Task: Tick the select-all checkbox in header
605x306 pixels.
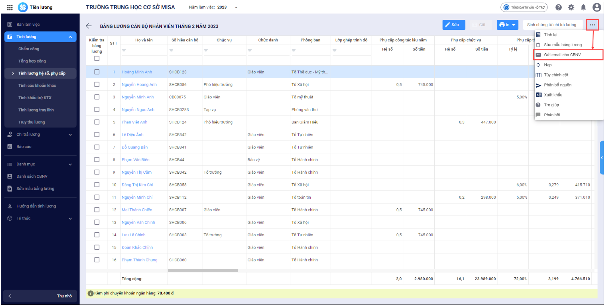Action: [x=97, y=59]
